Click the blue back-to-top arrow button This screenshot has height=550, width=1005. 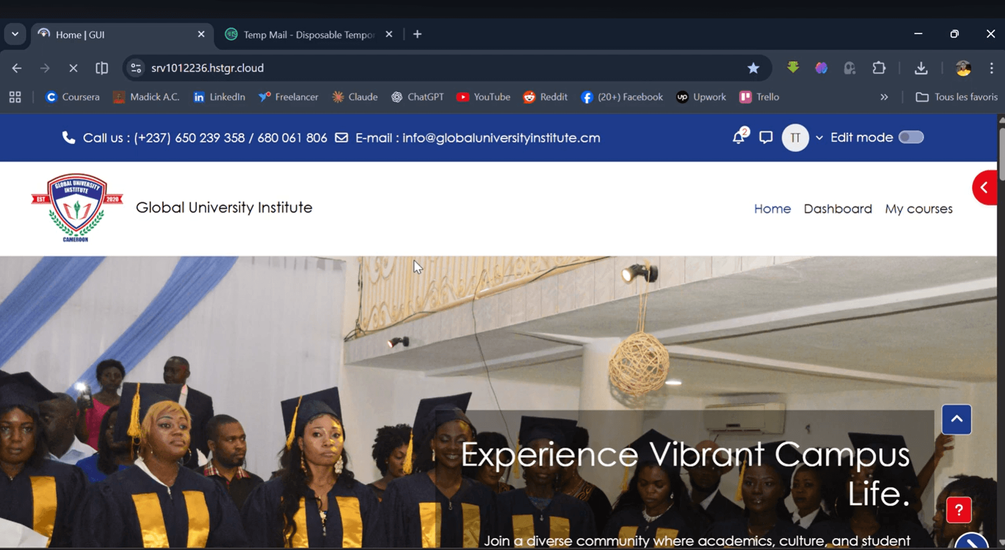point(956,419)
